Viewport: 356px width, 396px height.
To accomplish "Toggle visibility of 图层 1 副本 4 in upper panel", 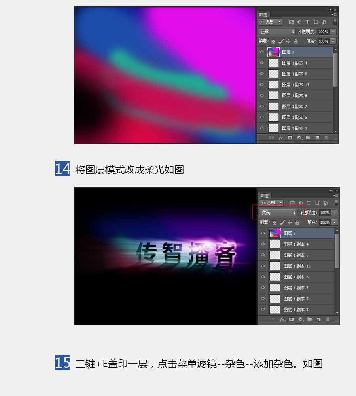I will pos(261,63).
